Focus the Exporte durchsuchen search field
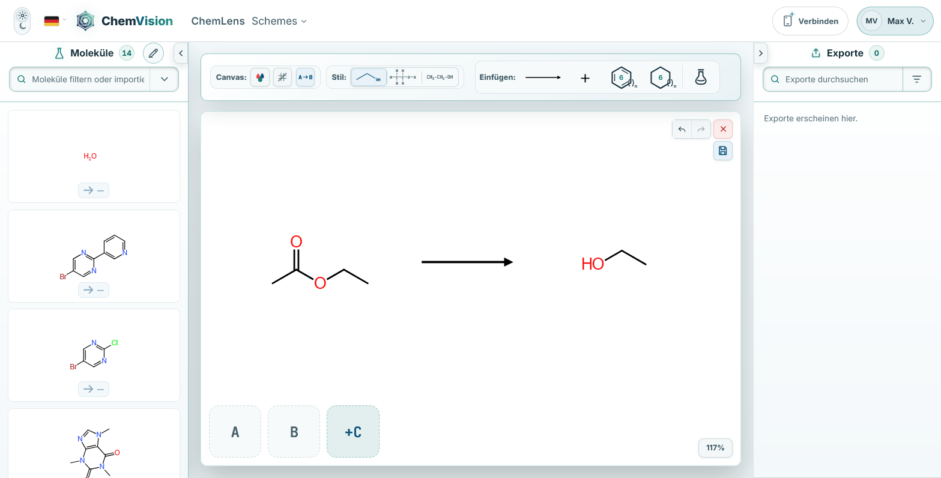This screenshot has width=941, height=478. pos(833,79)
